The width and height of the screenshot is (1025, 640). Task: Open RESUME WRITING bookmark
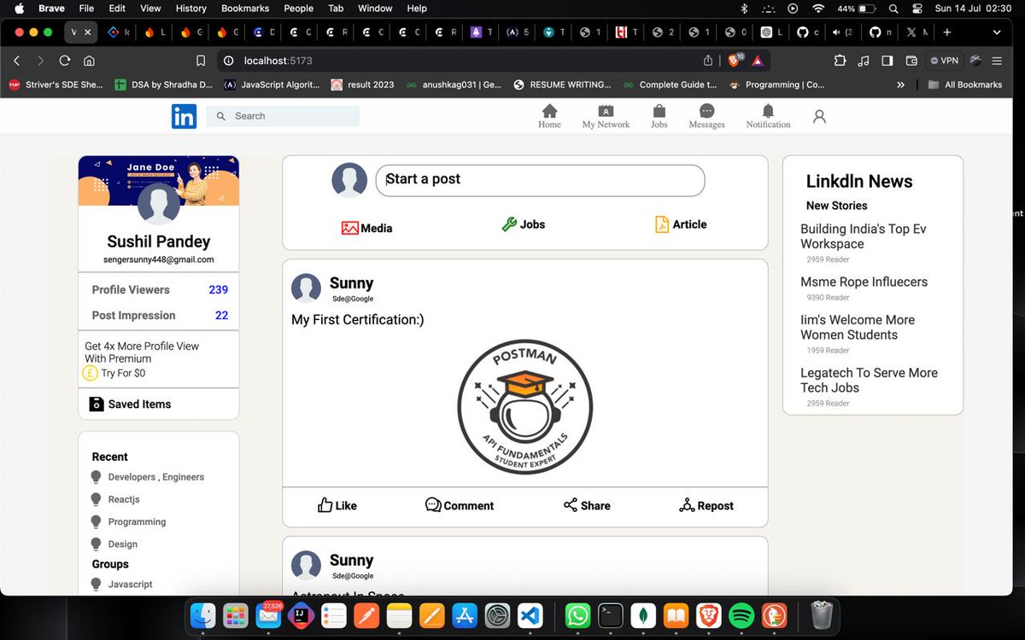[562, 84]
